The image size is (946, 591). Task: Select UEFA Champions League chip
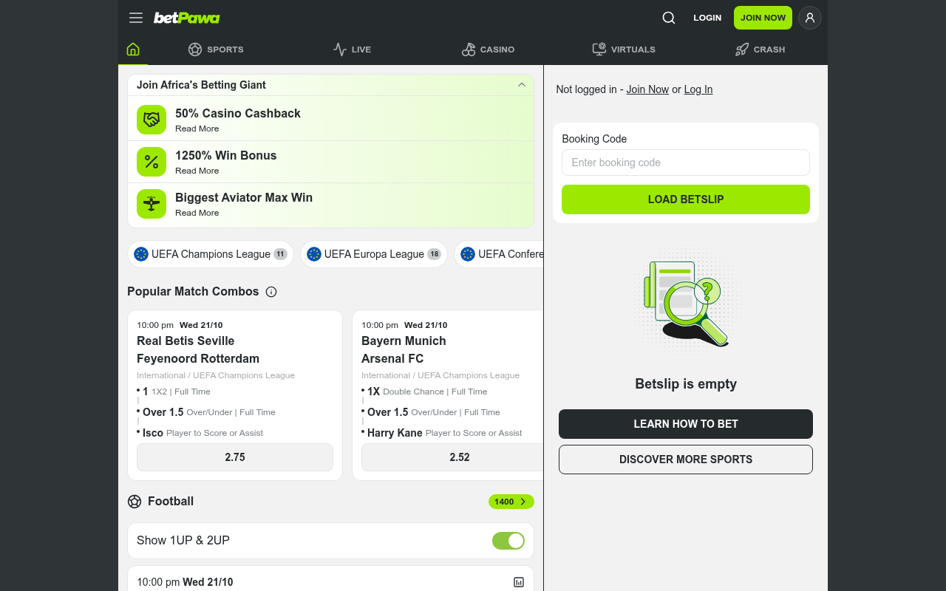point(211,254)
